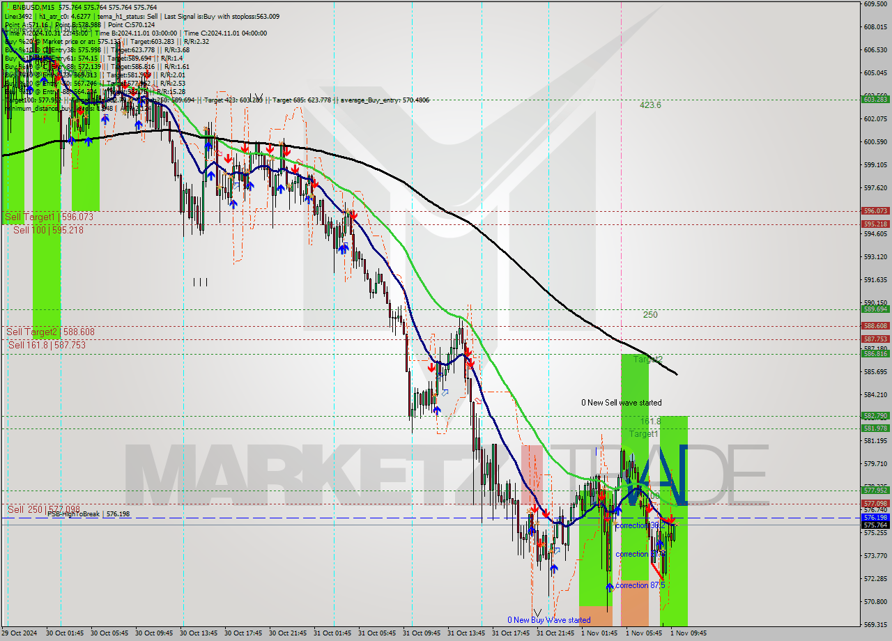The width and height of the screenshot is (892, 641).
Task: Click the current price 575.764 tag
Action: 875,525
